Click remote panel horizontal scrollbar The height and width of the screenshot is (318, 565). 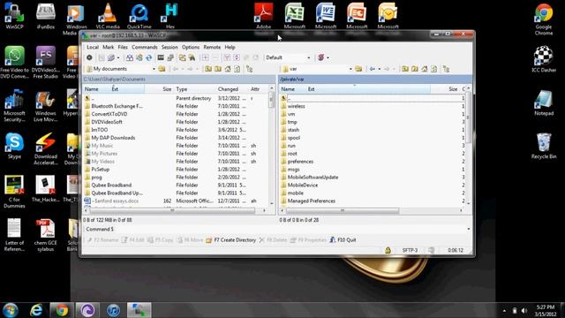[343, 210]
